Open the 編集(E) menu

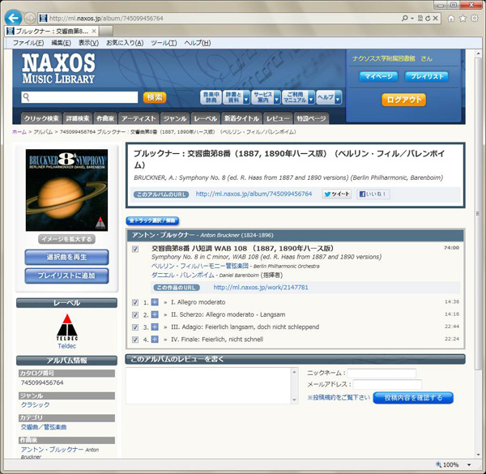pyautogui.click(x=61, y=43)
